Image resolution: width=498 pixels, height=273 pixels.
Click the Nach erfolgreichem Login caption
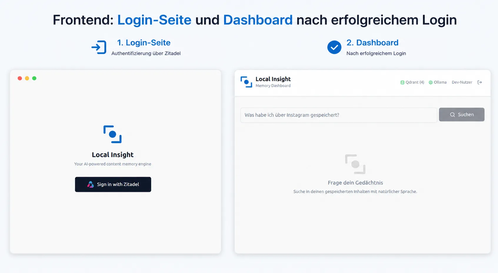point(376,53)
